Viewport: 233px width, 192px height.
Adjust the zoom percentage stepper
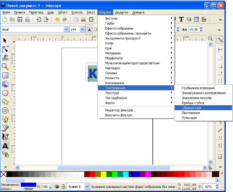pyautogui.click(x=217, y=187)
